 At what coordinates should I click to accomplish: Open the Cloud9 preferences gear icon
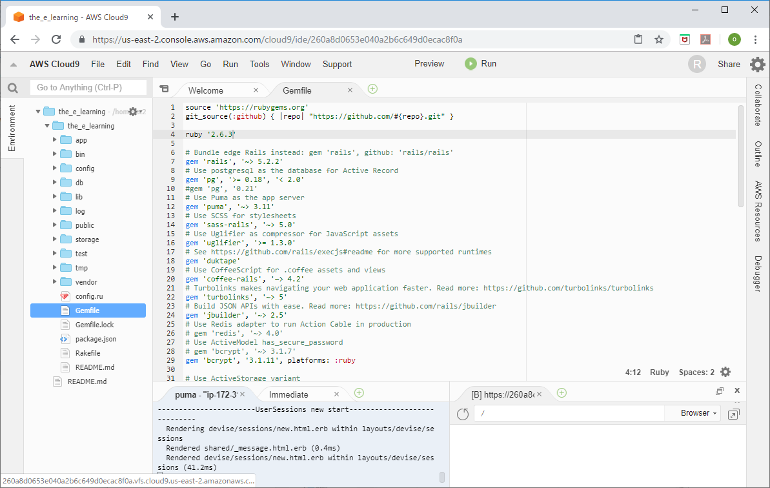[757, 65]
